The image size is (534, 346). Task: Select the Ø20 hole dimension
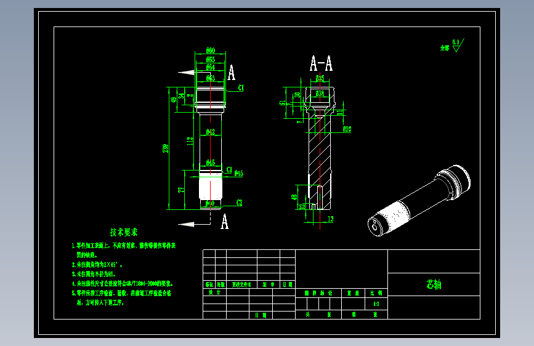pos(347,129)
